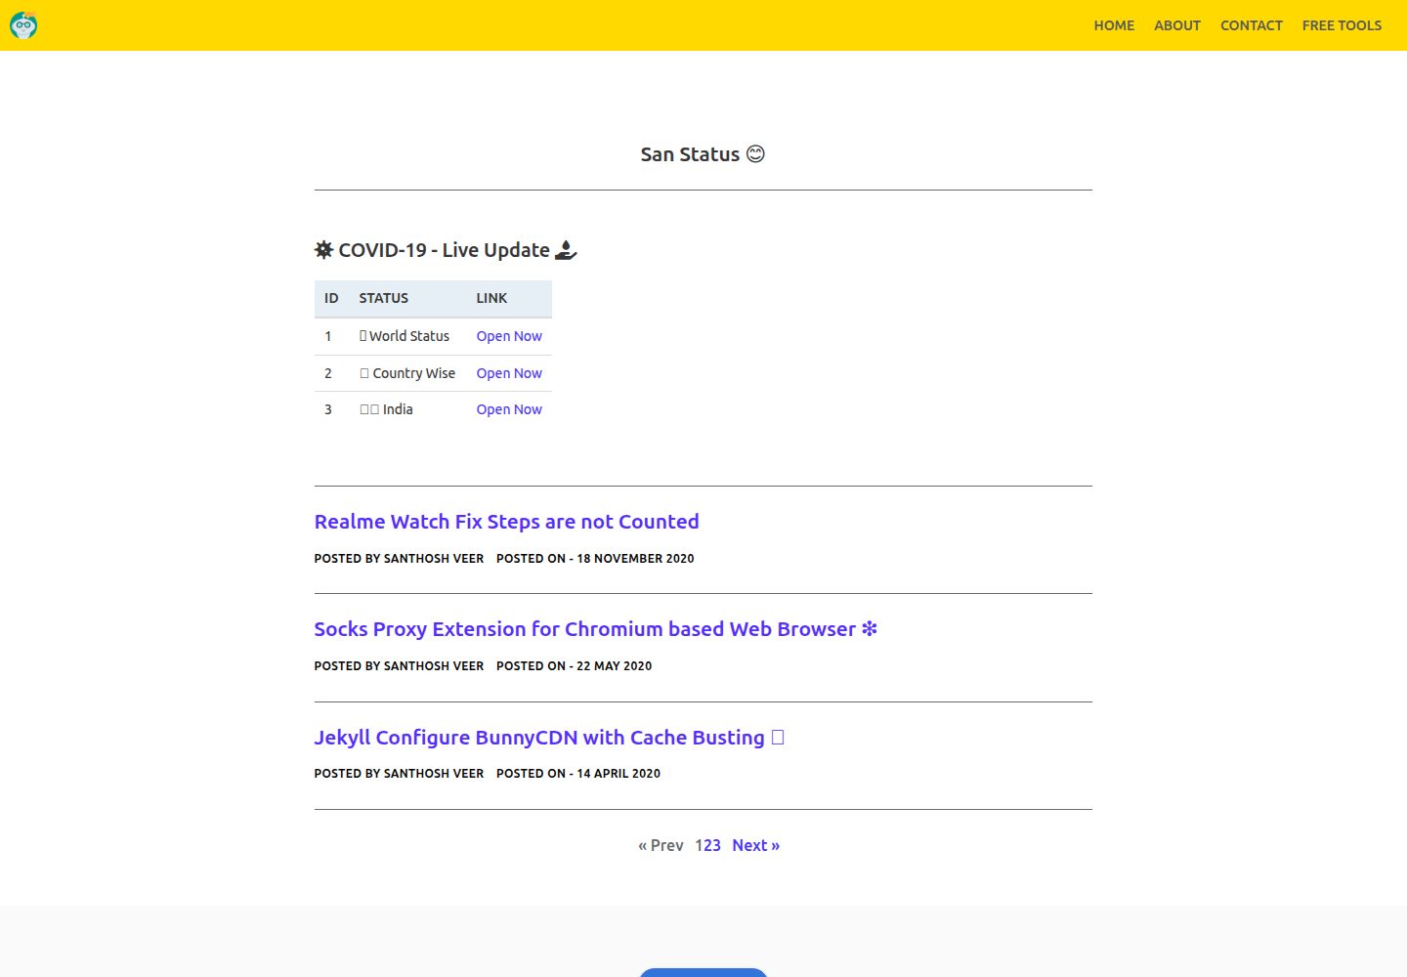Click the « Prev pagination label
The height and width of the screenshot is (977, 1407).
point(661,845)
